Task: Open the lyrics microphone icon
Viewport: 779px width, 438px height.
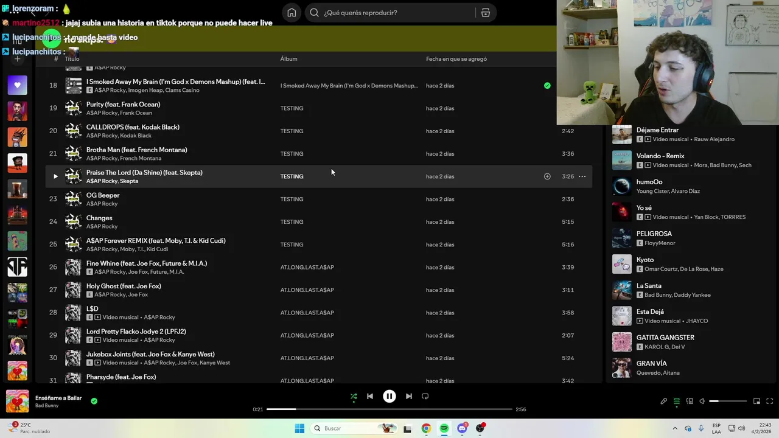Action: click(664, 401)
